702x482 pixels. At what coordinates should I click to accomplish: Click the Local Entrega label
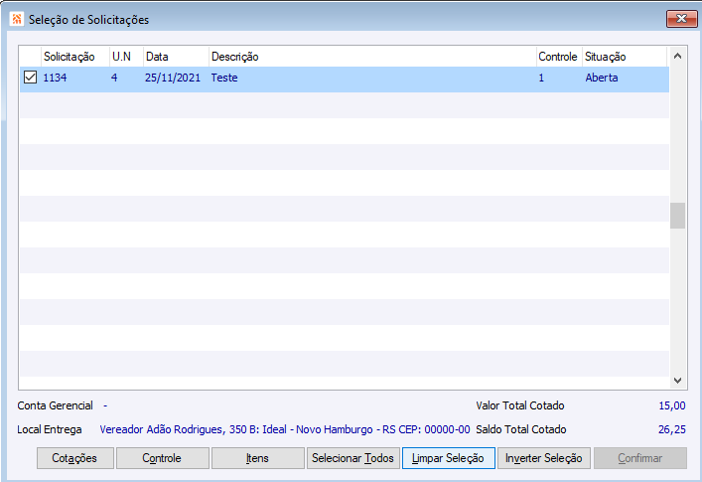[50, 429]
